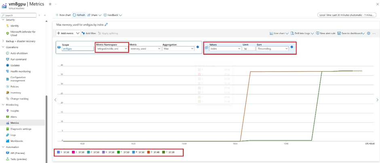The image size is (380, 163).
Task: Open the Line chart type dropdown
Action: pyautogui.click(x=279, y=33)
